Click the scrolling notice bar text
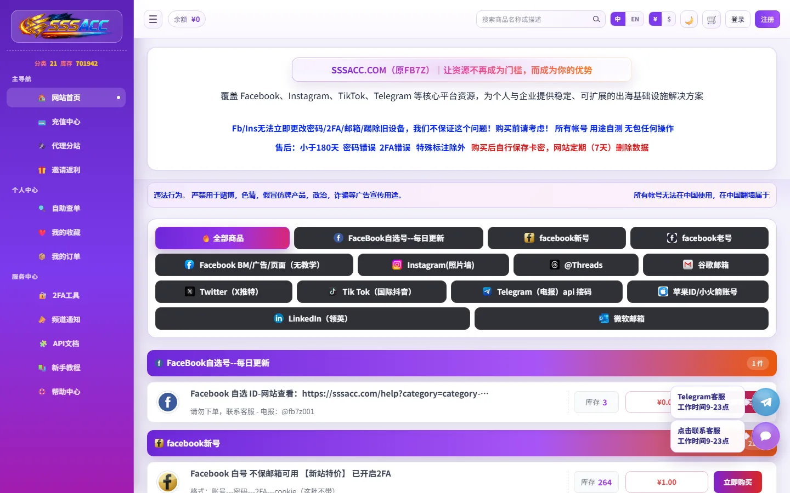The width and height of the screenshot is (790, 493). point(462,195)
